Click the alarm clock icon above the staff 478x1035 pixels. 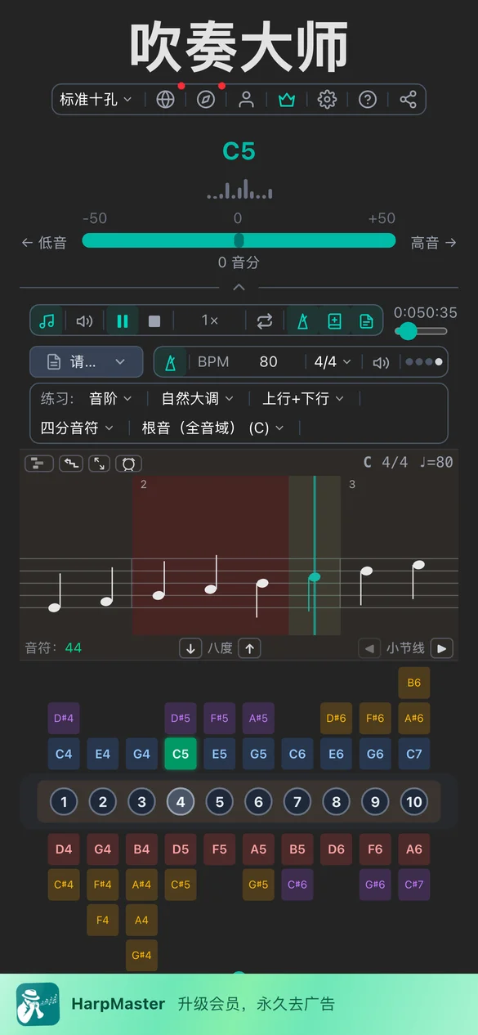pos(128,464)
